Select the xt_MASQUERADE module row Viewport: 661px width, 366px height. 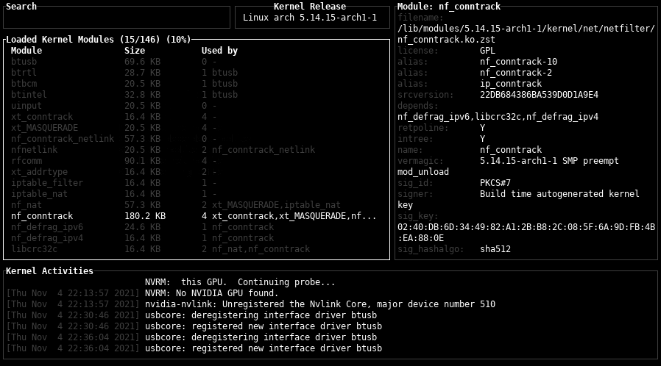click(197, 127)
